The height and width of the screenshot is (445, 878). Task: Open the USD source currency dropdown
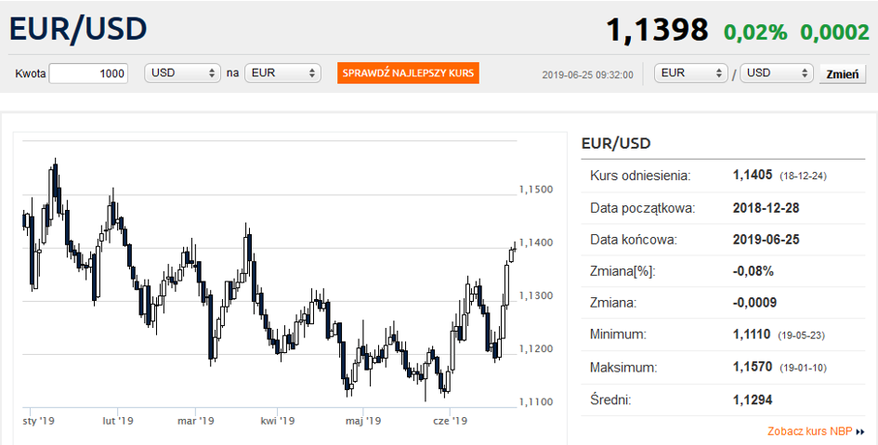point(182,72)
